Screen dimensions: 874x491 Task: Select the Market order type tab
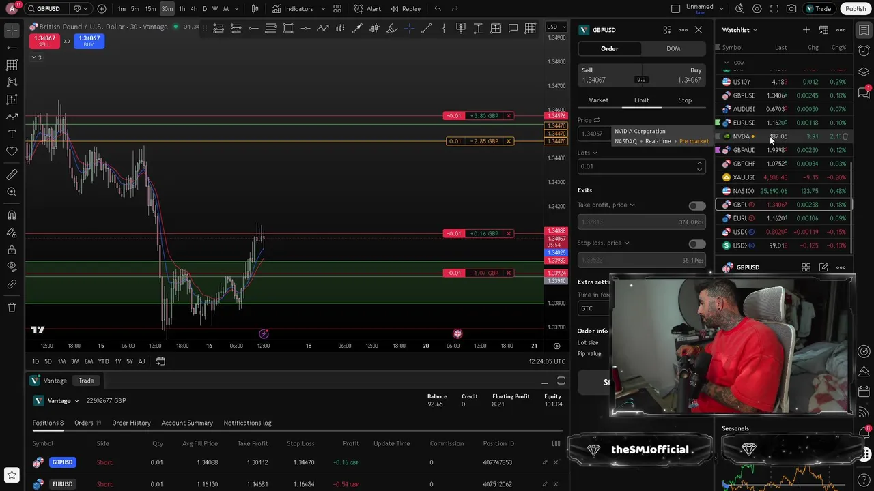(598, 100)
